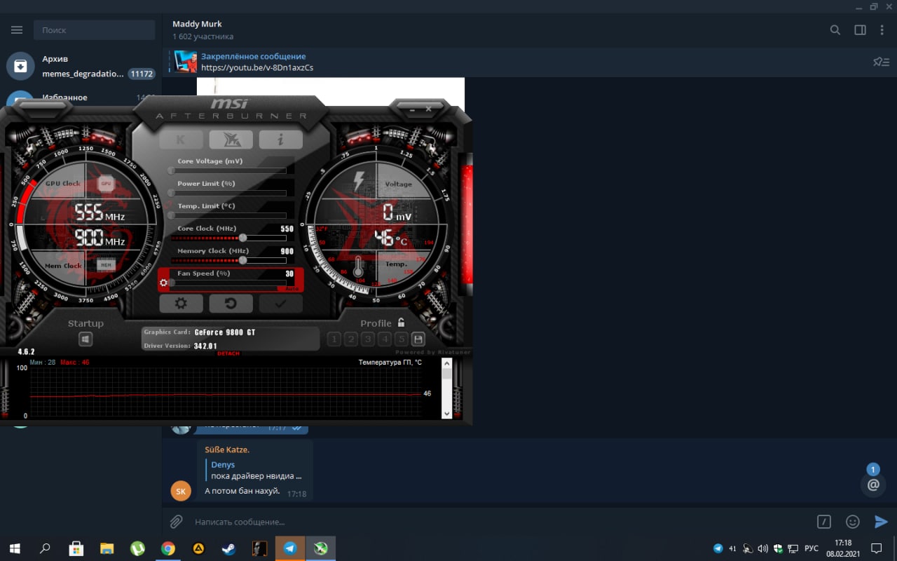
Task: Open uTorrent from the taskbar
Action: (x=137, y=548)
